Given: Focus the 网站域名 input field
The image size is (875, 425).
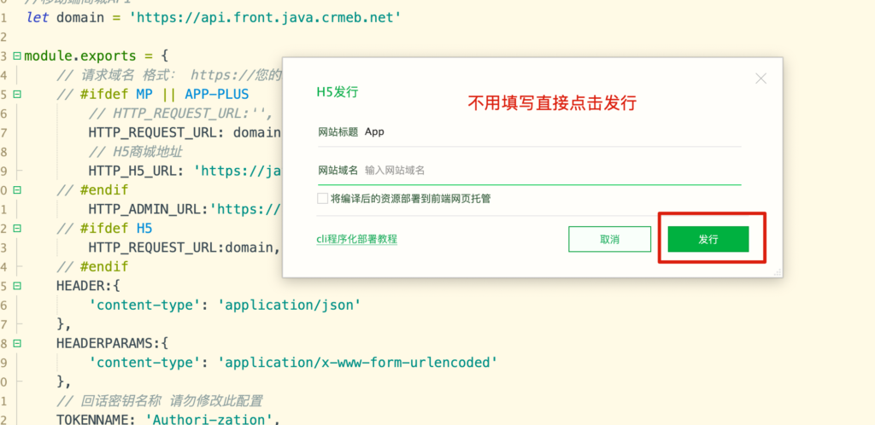Looking at the screenshot, I should coord(553,171).
